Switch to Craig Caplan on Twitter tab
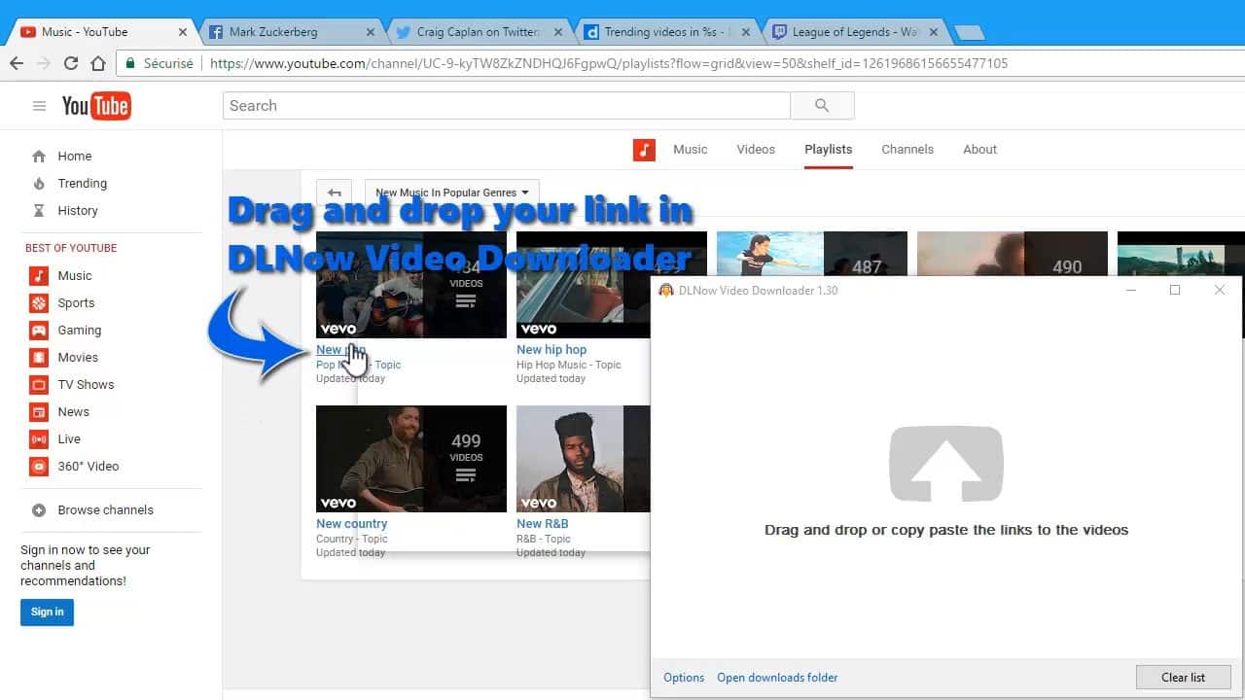The width and height of the screenshot is (1245, 700). pos(479,32)
